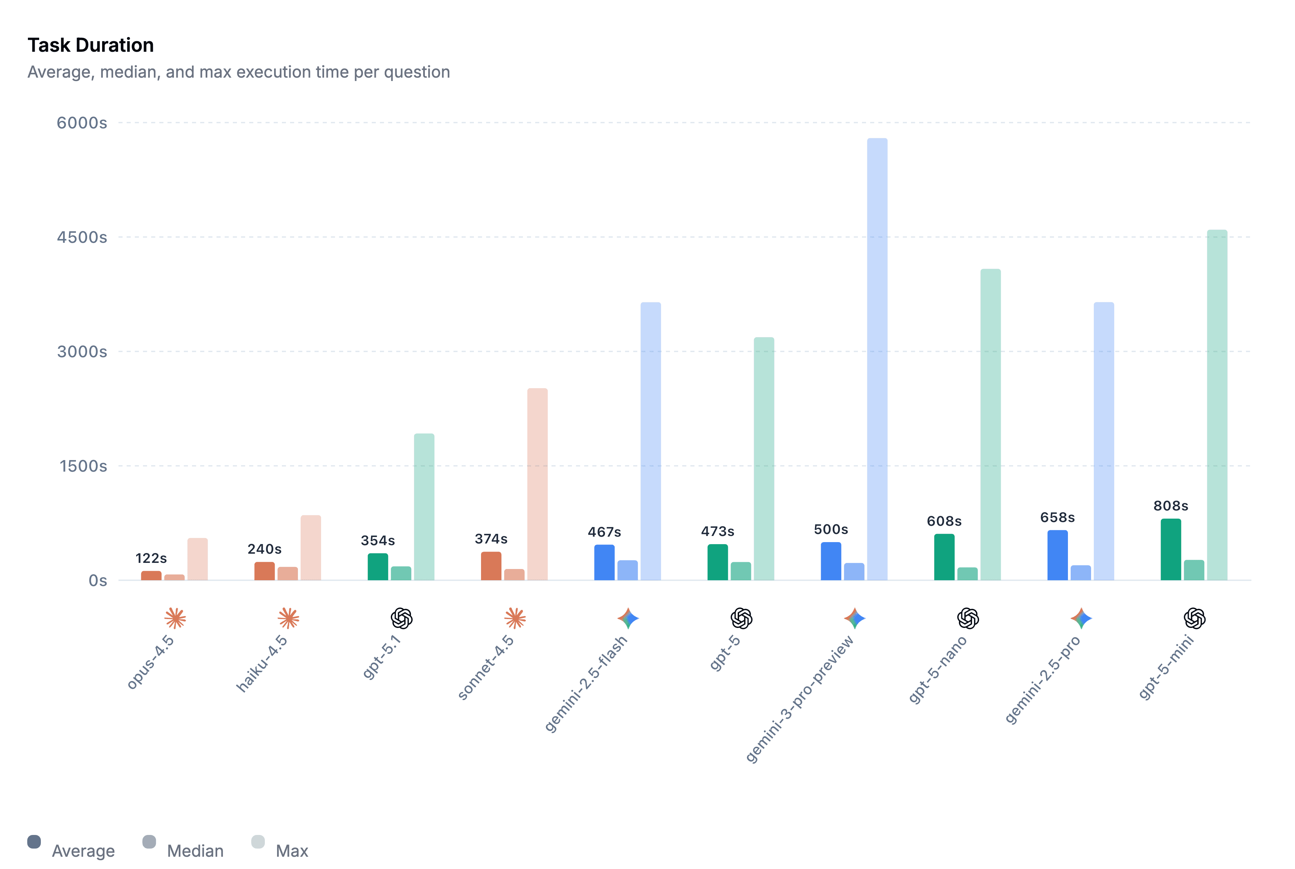Click the OpenAI icon above gpt-5 label
Viewport: 1295px width, 869px height.
tap(741, 618)
